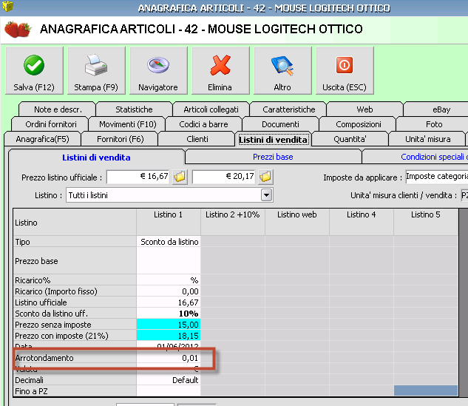Image resolution: width=468 pixels, height=406 pixels.
Task: Click the cyan 15,00 prezzo senza imposte cell
Action: coord(169,325)
